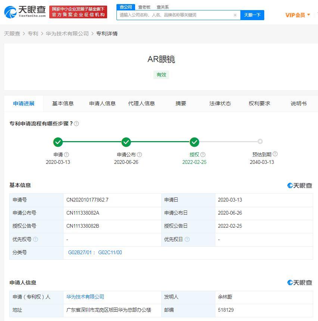Click the 天眼一下 search button
This screenshot has width=318, height=321.
point(252,15)
